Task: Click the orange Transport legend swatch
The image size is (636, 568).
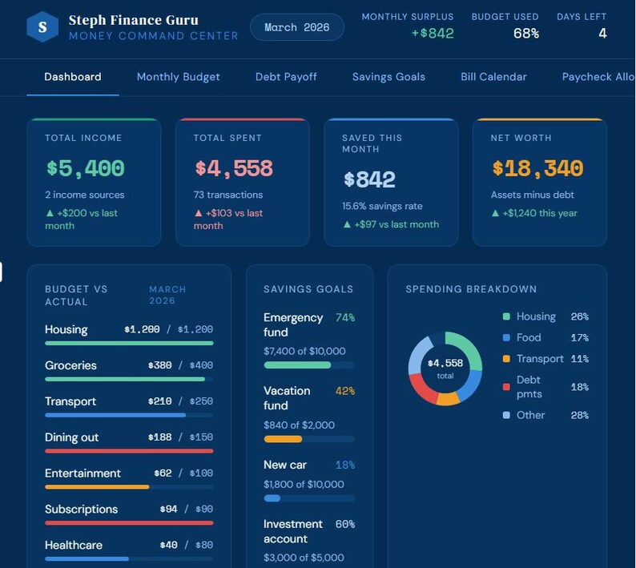Action: [506, 359]
